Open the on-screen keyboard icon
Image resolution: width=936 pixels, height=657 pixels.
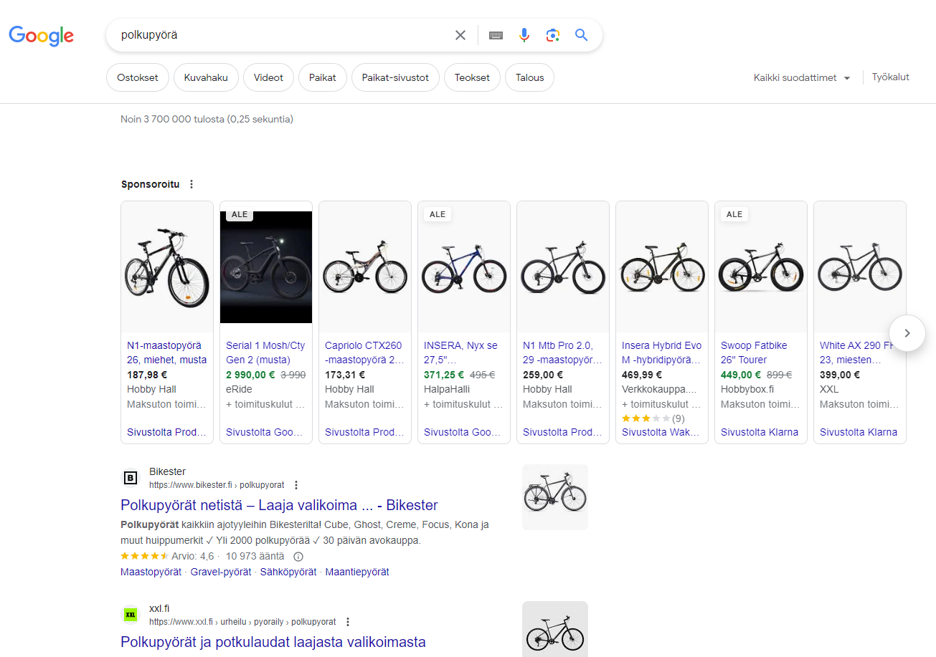496,34
